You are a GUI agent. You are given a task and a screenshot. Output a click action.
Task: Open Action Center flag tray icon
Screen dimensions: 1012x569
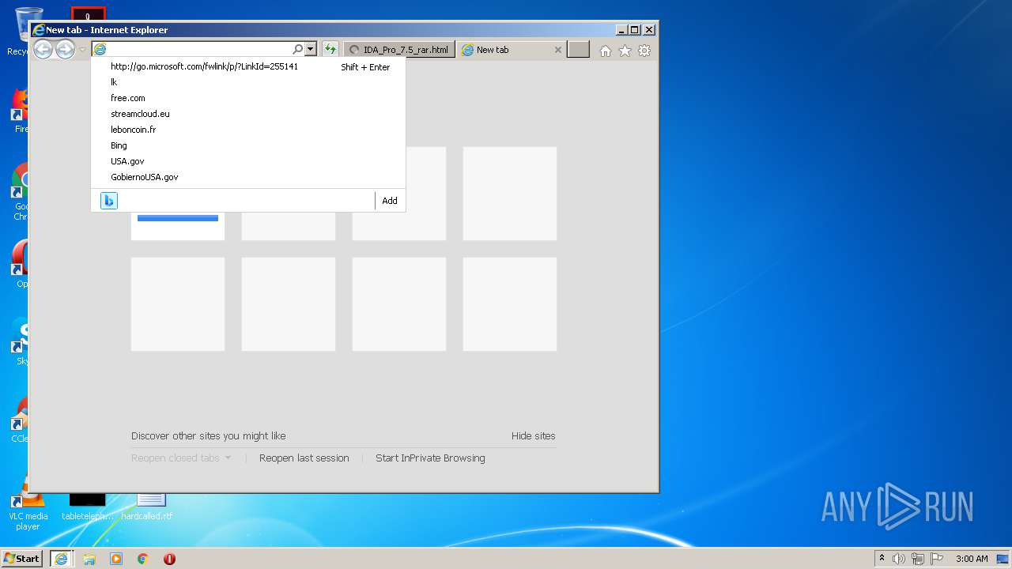tap(937, 559)
